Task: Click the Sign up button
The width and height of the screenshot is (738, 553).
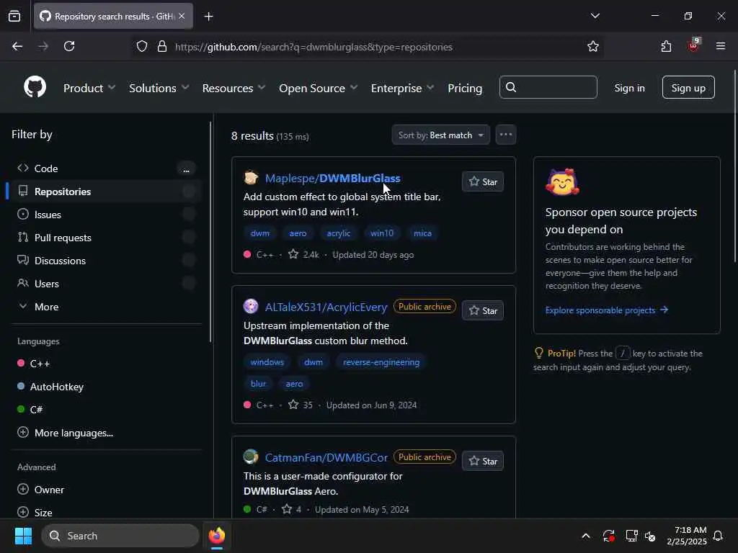Action: 688,87
